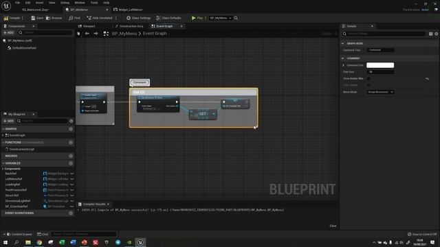Screen dimensions: 440x247
Task: Click the Browse toolbar icon
Action: point(48,18)
